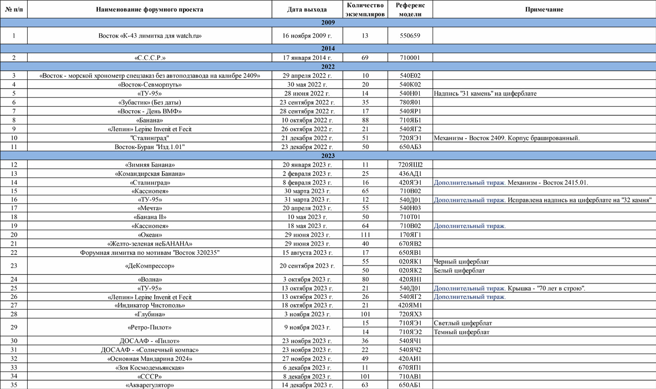Screen dimensions: 656x389
Task: Click the '«Восток - День ВМФ»' cell
Action: point(150,111)
